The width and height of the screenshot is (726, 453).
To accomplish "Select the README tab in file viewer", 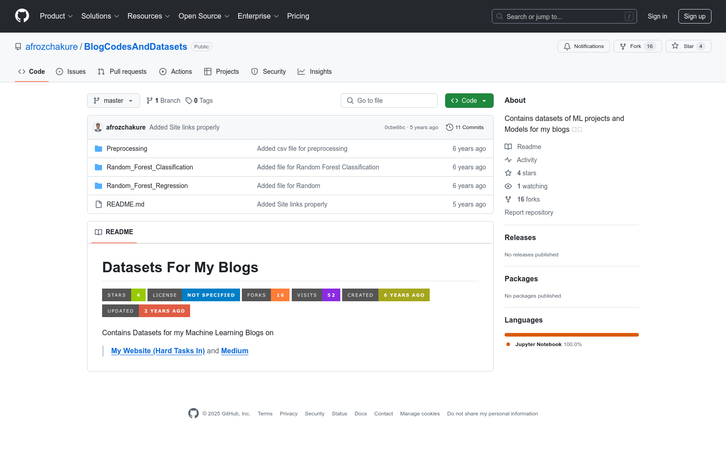I will pos(114,232).
